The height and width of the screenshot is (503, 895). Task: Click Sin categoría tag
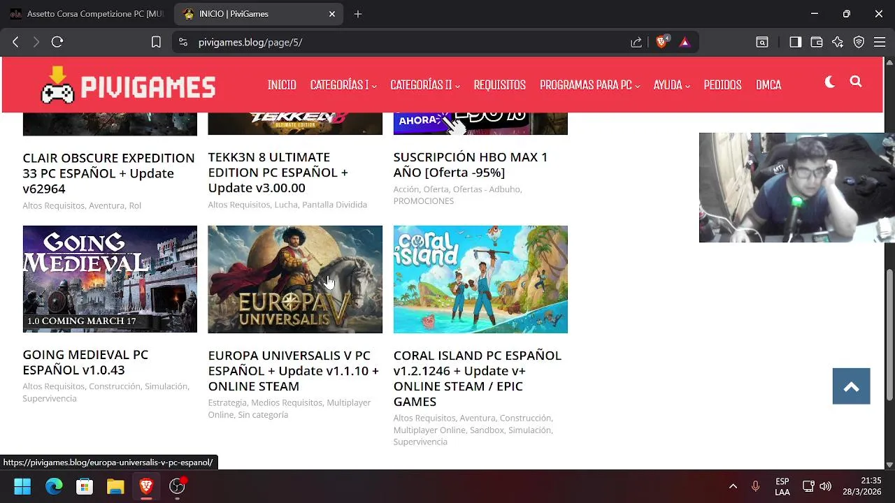(x=263, y=414)
